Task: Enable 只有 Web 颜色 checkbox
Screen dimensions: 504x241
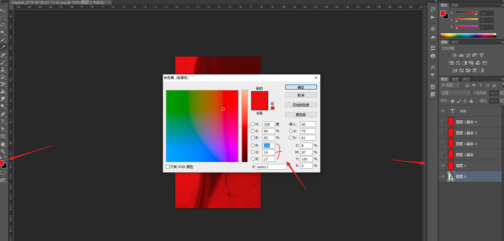Action: click(x=168, y=167)
